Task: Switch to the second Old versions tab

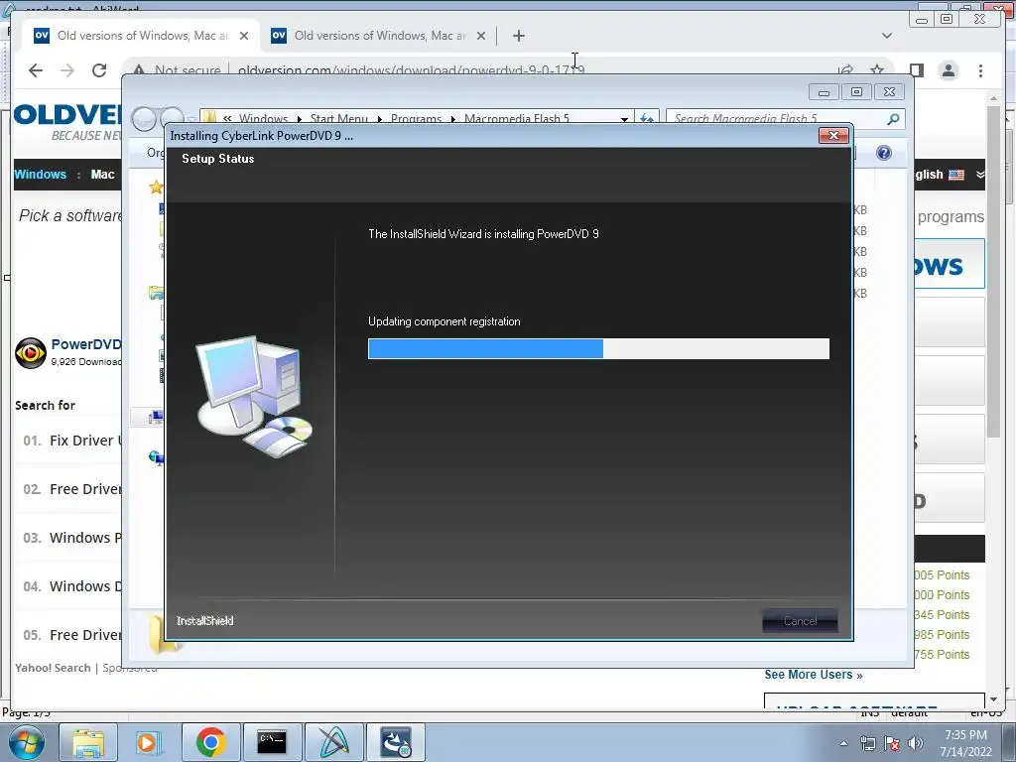Action: 379,36
